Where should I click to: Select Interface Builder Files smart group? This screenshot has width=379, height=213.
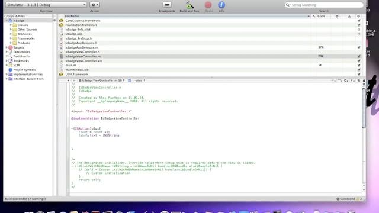coord(28,79)
